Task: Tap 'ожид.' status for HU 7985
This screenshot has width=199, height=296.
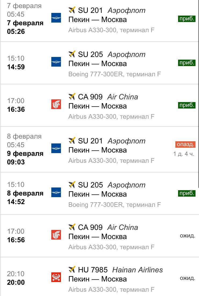Action: coord(187,278)
